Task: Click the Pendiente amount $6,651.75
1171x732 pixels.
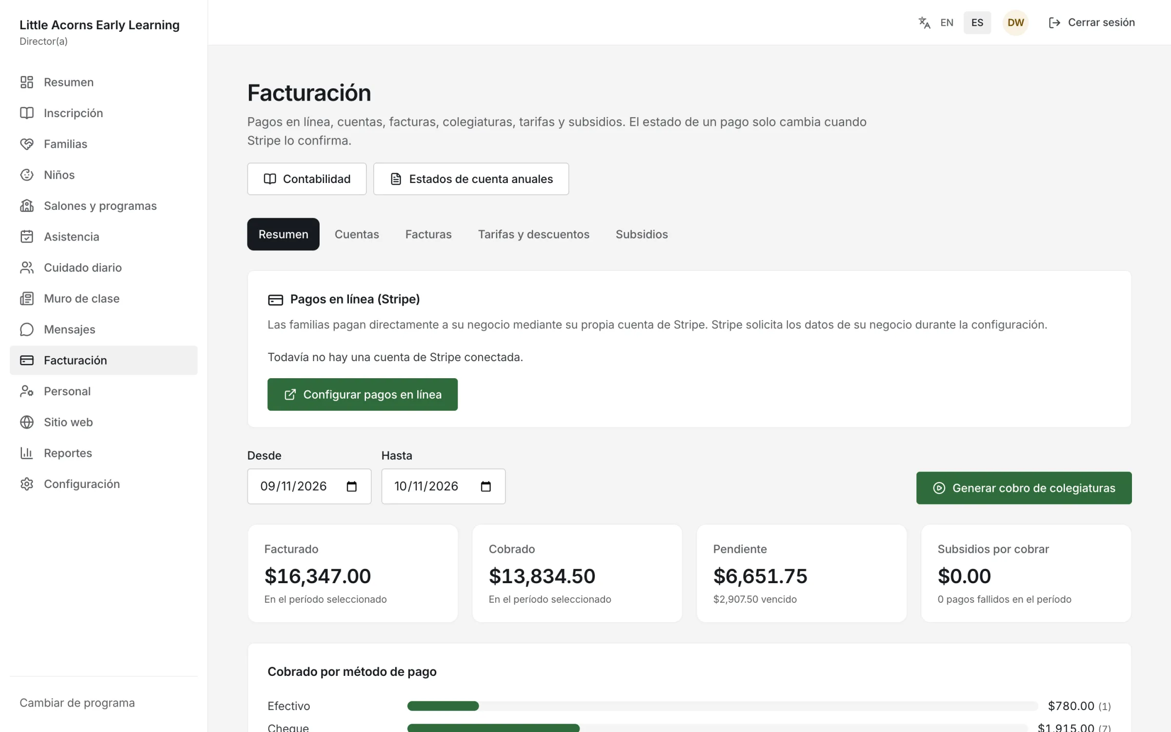Action: (760, 576)
